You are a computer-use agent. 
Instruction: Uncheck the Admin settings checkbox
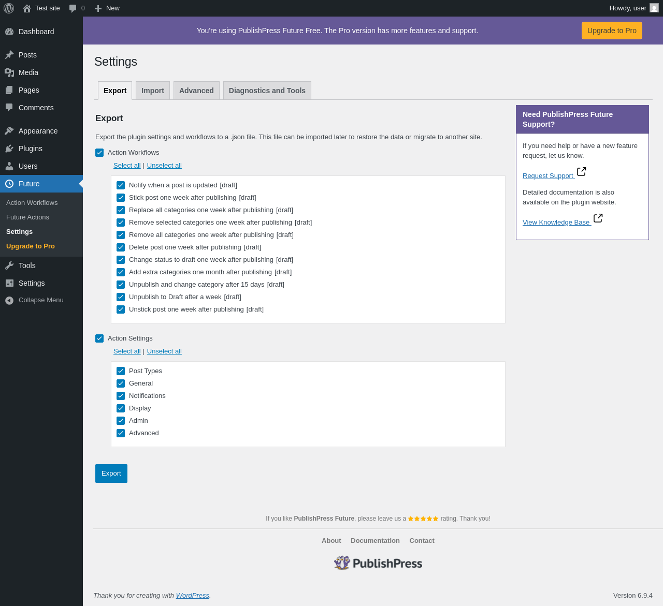coord(121,421)
